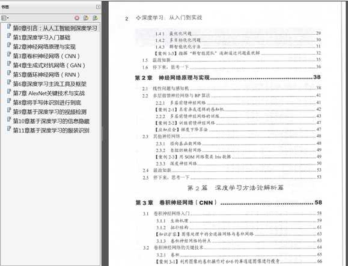Image resolution: width=348 pixels, height=266 pixels.
Task: Collapse the bookmarks panel with top-right button
Action: 98,7
